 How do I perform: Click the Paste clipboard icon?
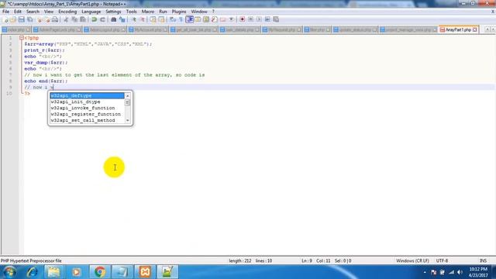[x=83, y=19]
